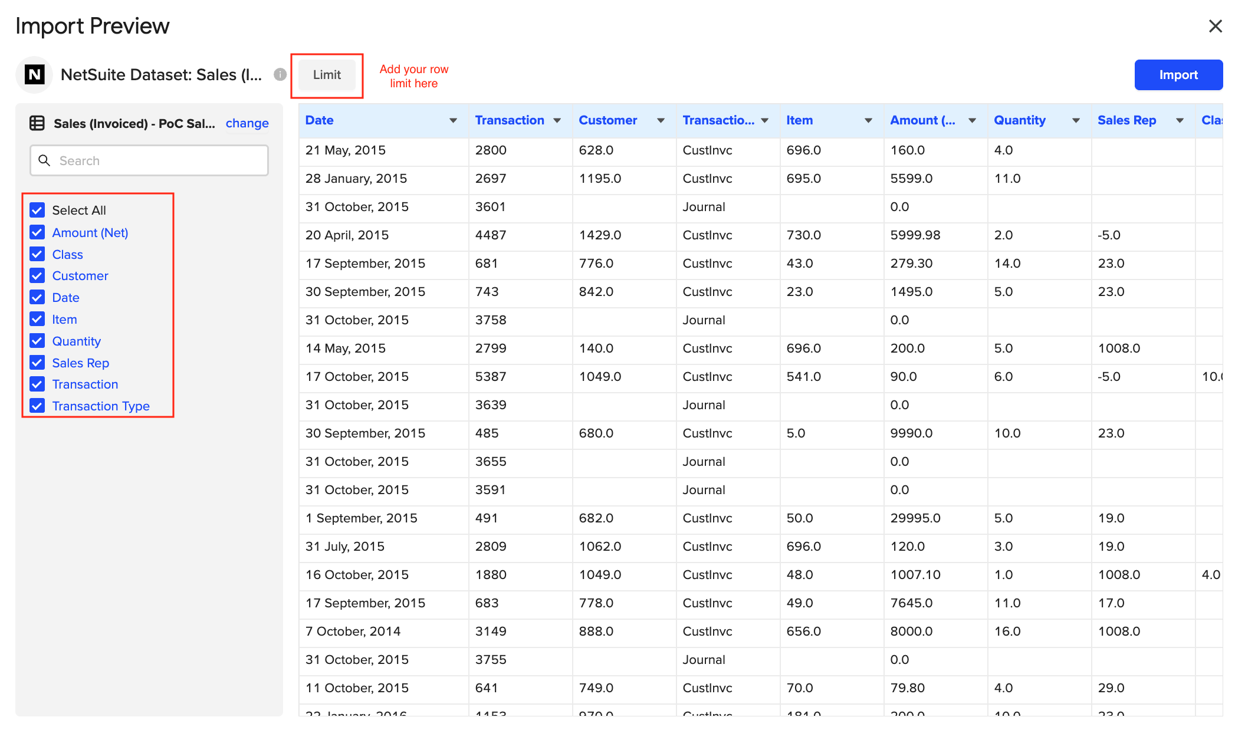Open the Date column dropdown

pyautogui.click(x=453, y=120)
